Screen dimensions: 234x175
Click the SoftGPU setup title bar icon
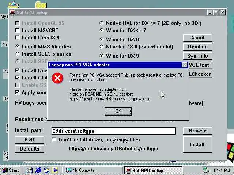point(12,12)
